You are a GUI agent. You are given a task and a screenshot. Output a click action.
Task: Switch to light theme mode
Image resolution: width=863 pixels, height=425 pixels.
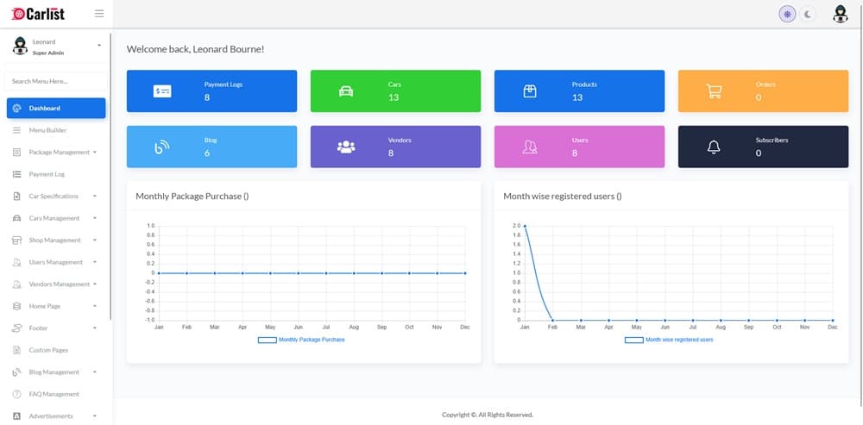787,14
